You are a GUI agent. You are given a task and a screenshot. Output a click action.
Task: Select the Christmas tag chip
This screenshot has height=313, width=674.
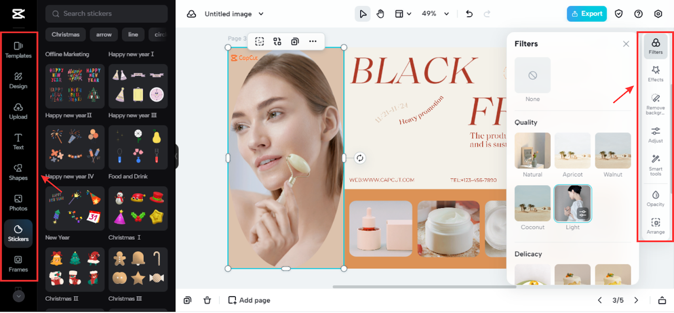coord(66,35)
